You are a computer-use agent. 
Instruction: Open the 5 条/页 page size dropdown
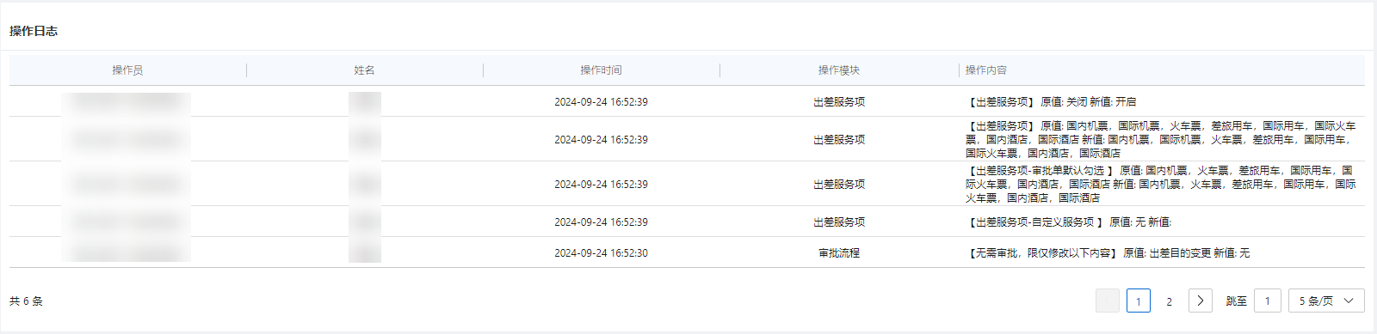click(x=1326, y=301)
